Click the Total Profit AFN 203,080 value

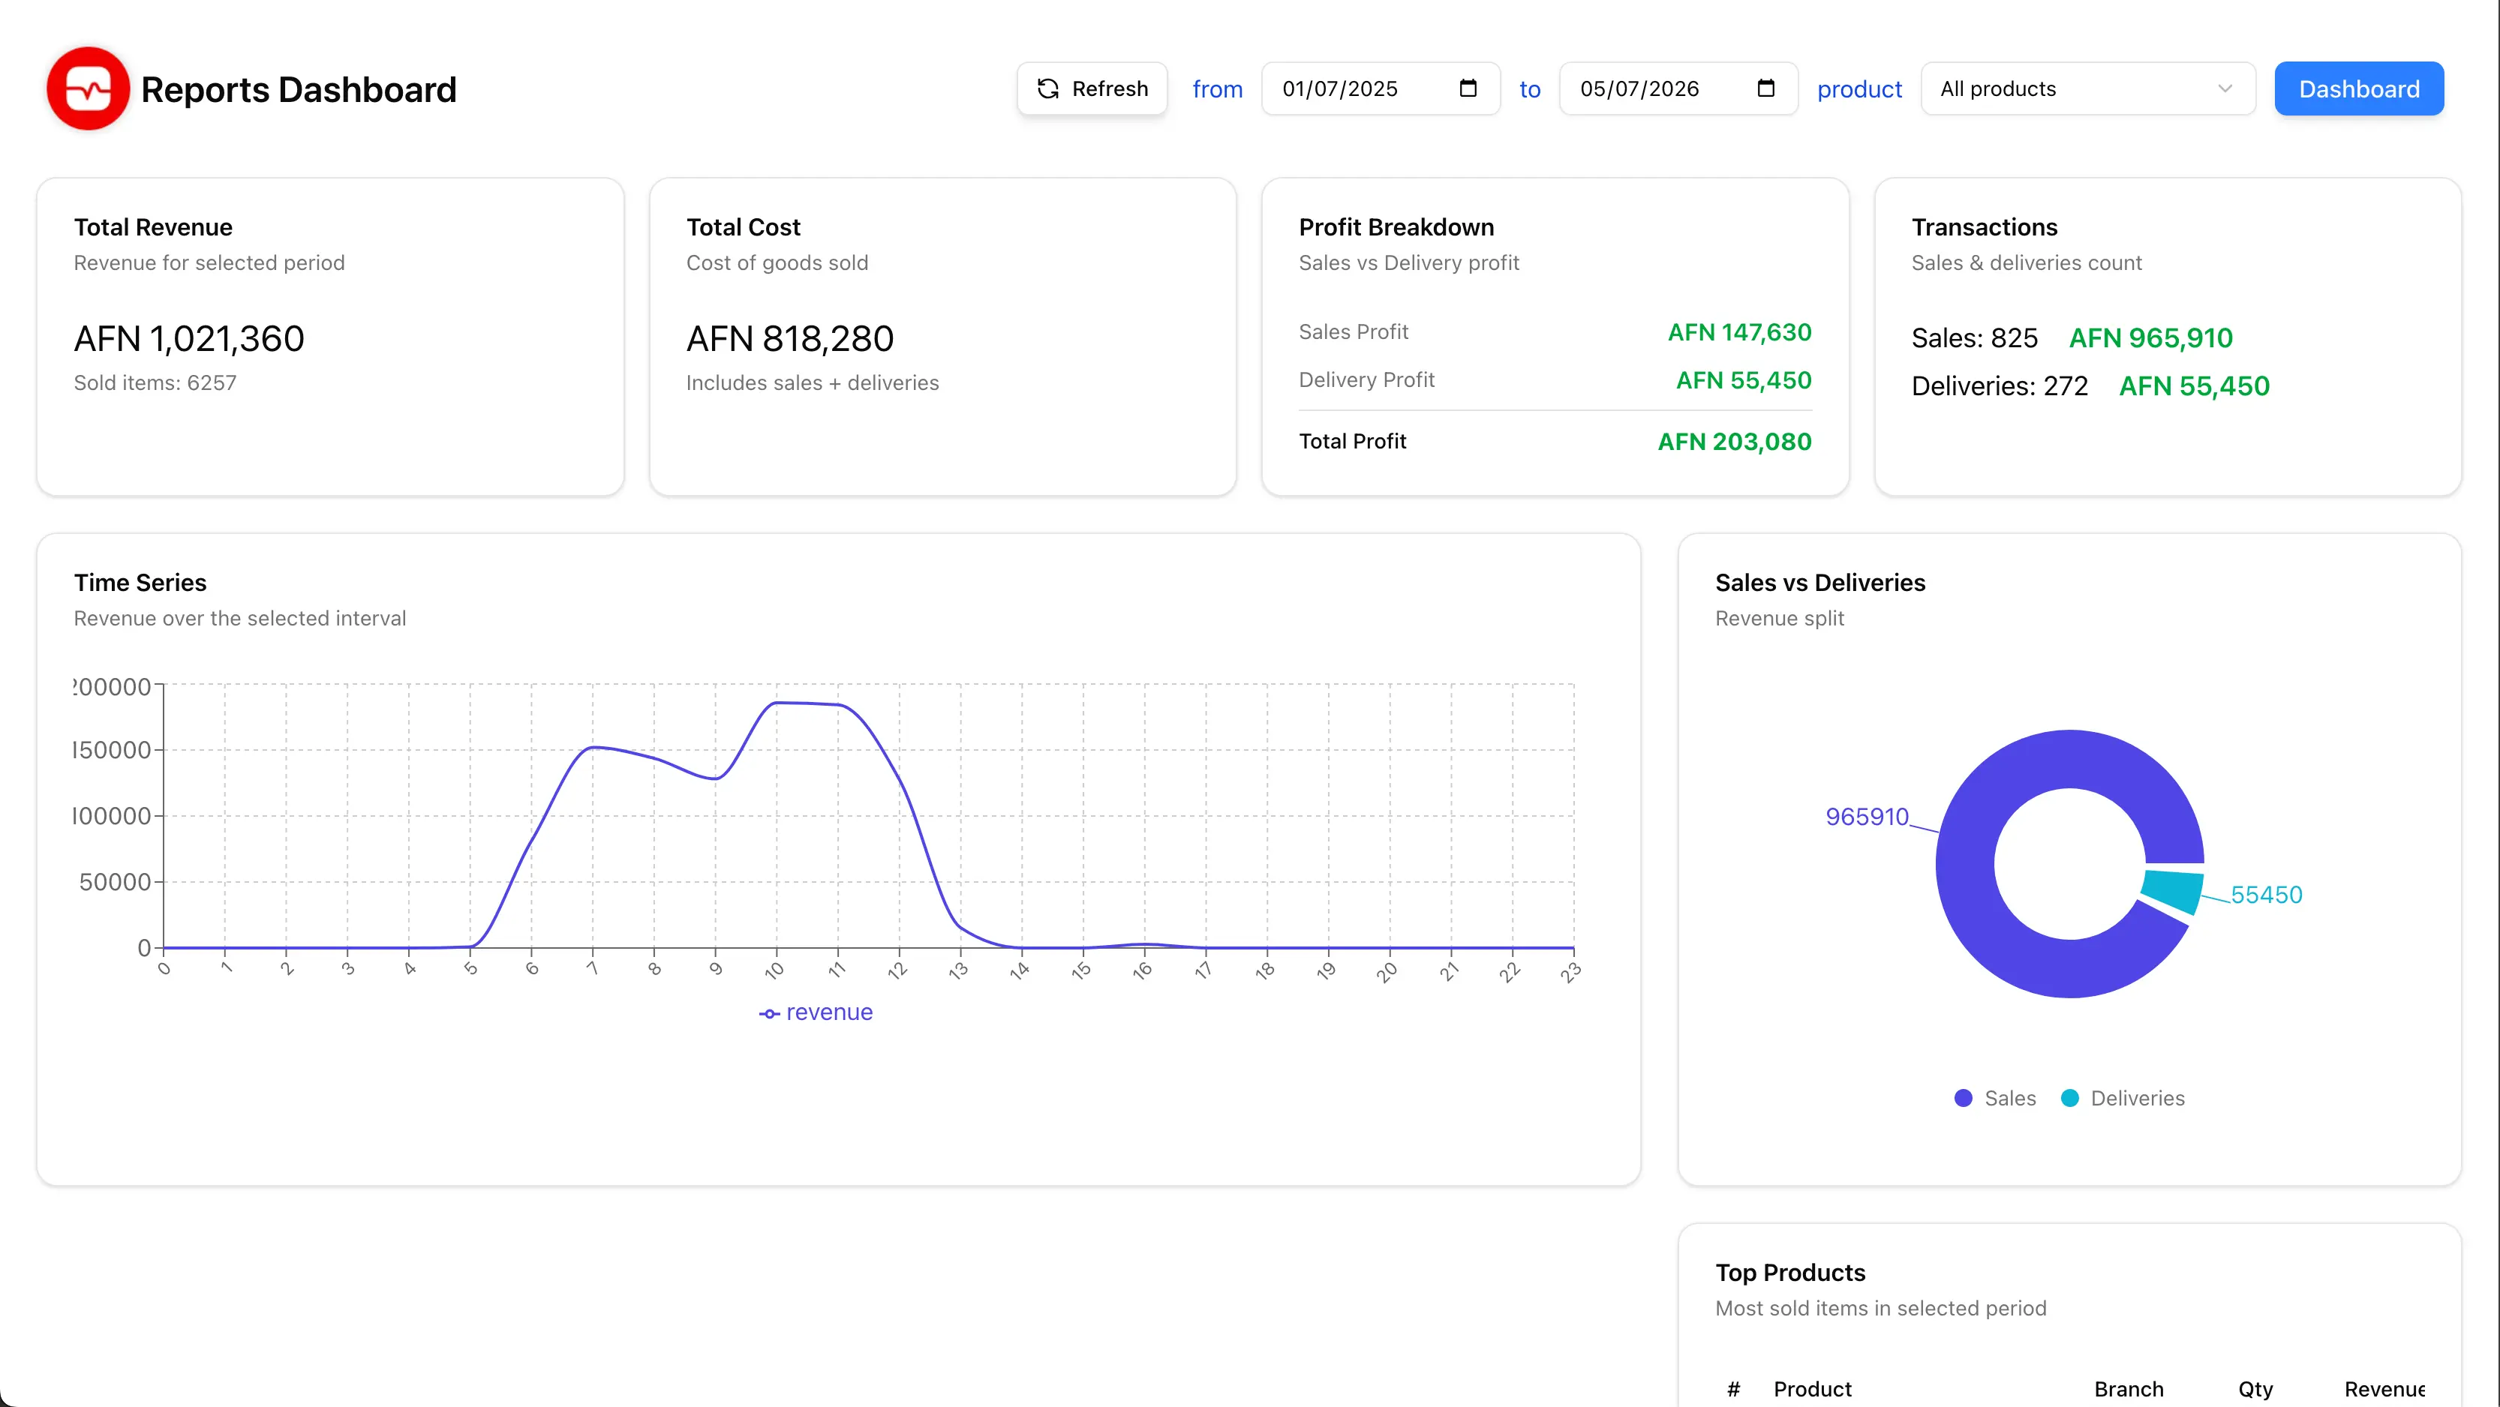pos(1734,442)
